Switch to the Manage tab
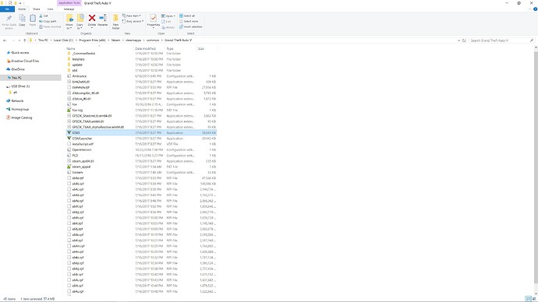The height and width of the screenshot is (302, 538). (x=69, y=9)
